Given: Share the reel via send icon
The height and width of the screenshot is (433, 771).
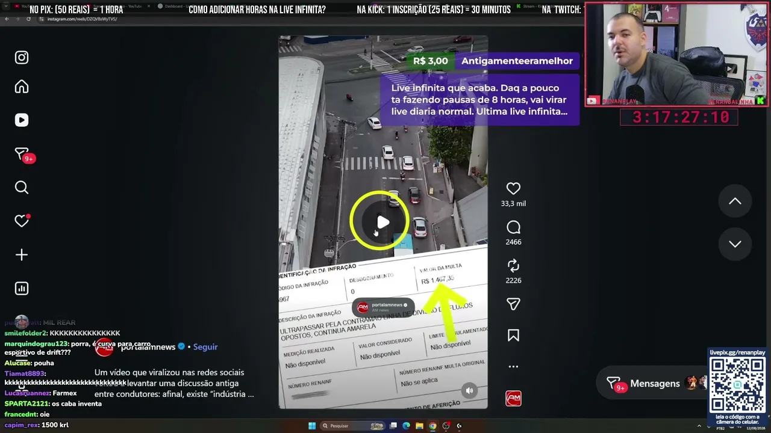Looking at the screenshot, I should click(x=513, y=304).
